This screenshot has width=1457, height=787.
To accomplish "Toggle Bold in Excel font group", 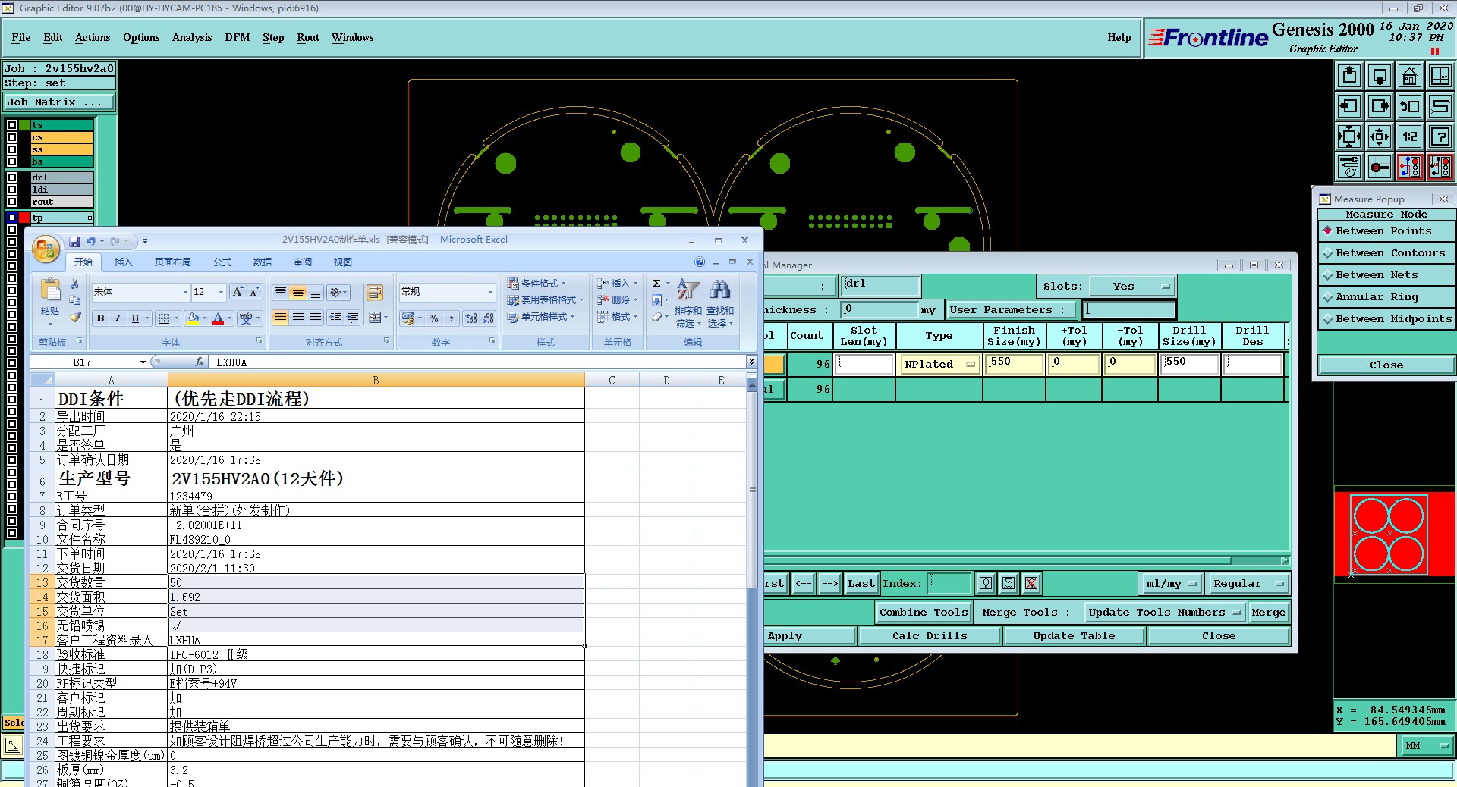I will click(x=100, y=318).
